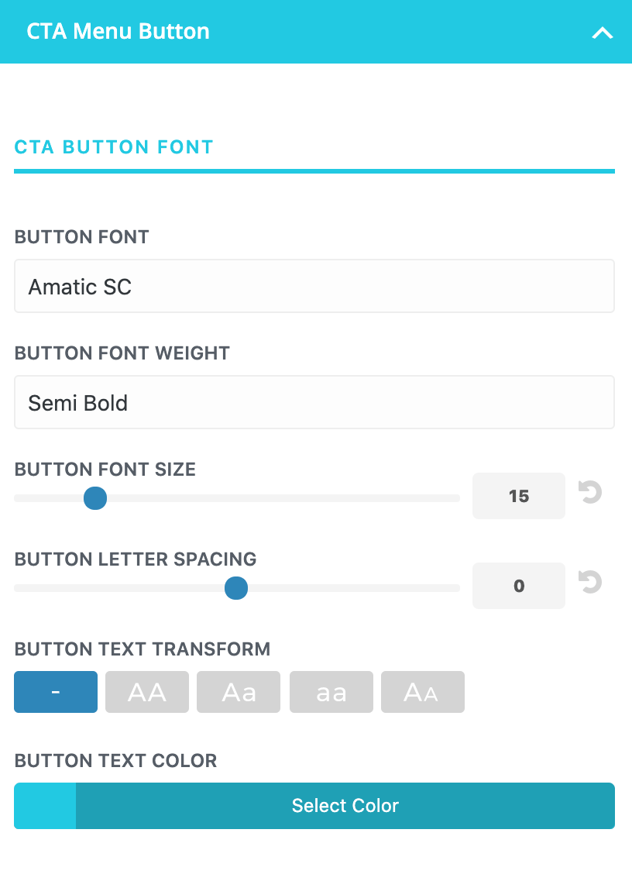This screenshot has height=881, width=632.
Task: Reset the button font size value
Action: (x=590, y=492)
